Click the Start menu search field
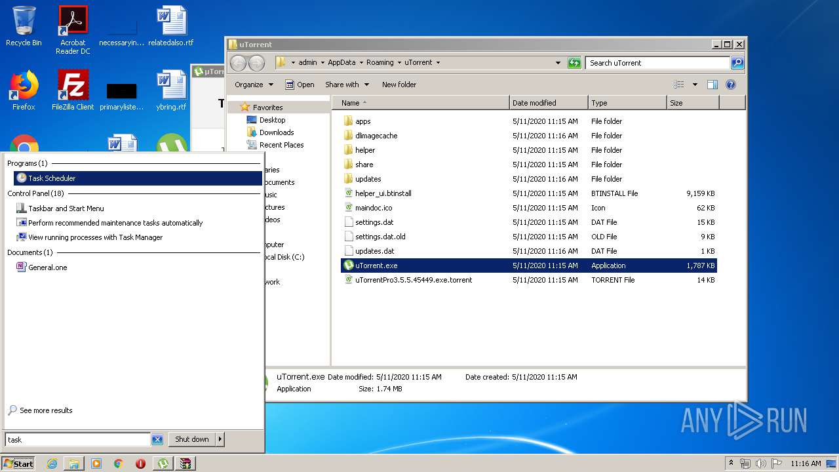839x472 pixels. 78,440
